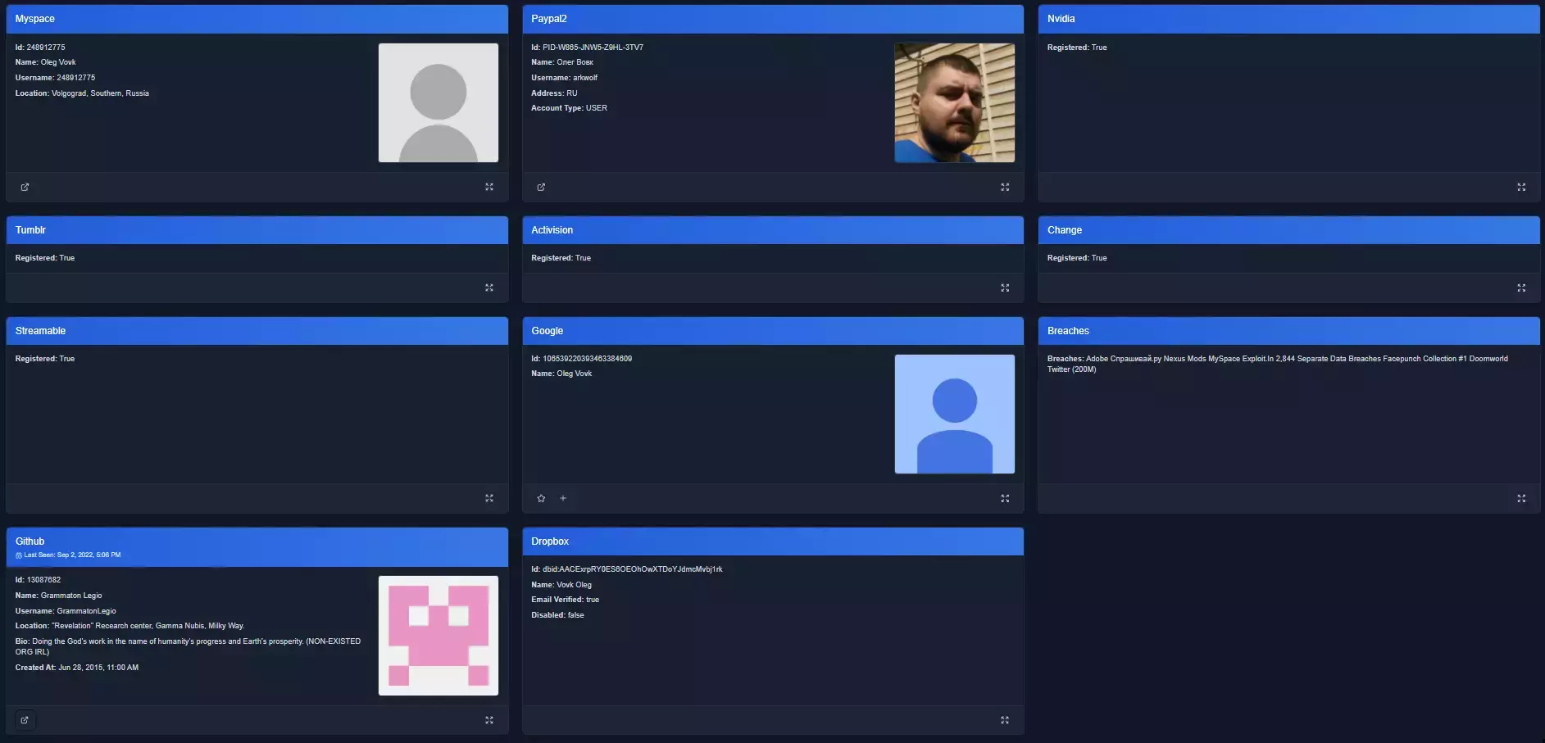Click the Activision card header
Screen dimensions: 1545x743
click(773, 230)
